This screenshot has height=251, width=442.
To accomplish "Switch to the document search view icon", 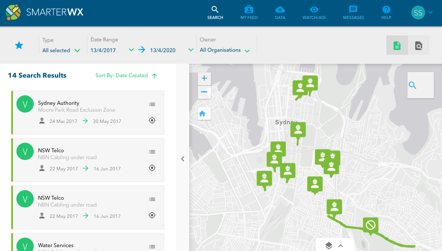I will [419, 45].
